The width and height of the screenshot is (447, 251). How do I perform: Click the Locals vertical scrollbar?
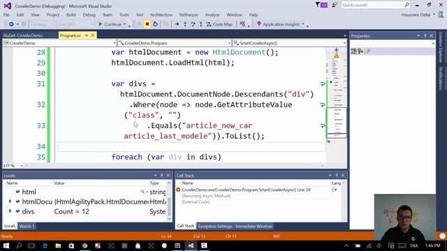pos(169,201)
